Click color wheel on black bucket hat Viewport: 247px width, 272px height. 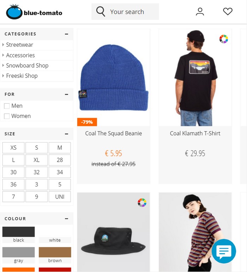click(142, 203)
